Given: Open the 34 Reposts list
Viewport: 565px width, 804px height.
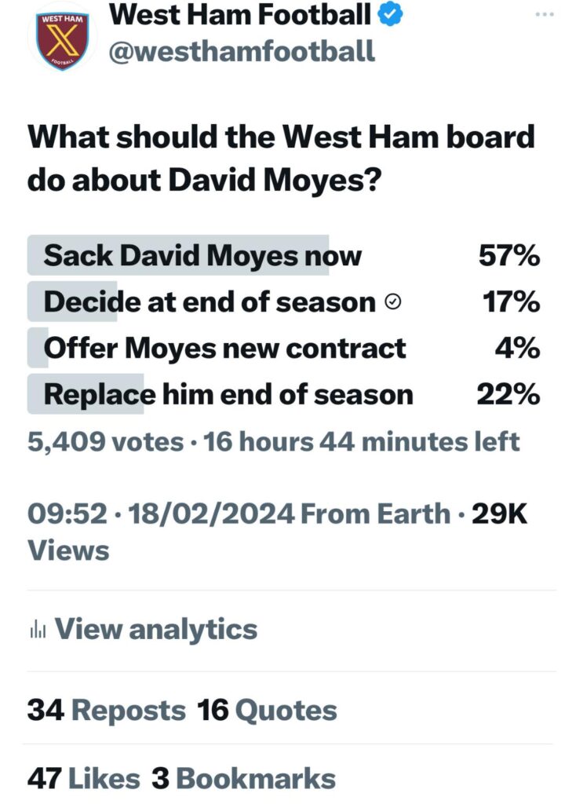Looking at the screenshot, I should pyautogui.click(x=106, y=711).
